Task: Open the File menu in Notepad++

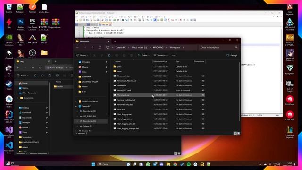Action: (77, 17)
